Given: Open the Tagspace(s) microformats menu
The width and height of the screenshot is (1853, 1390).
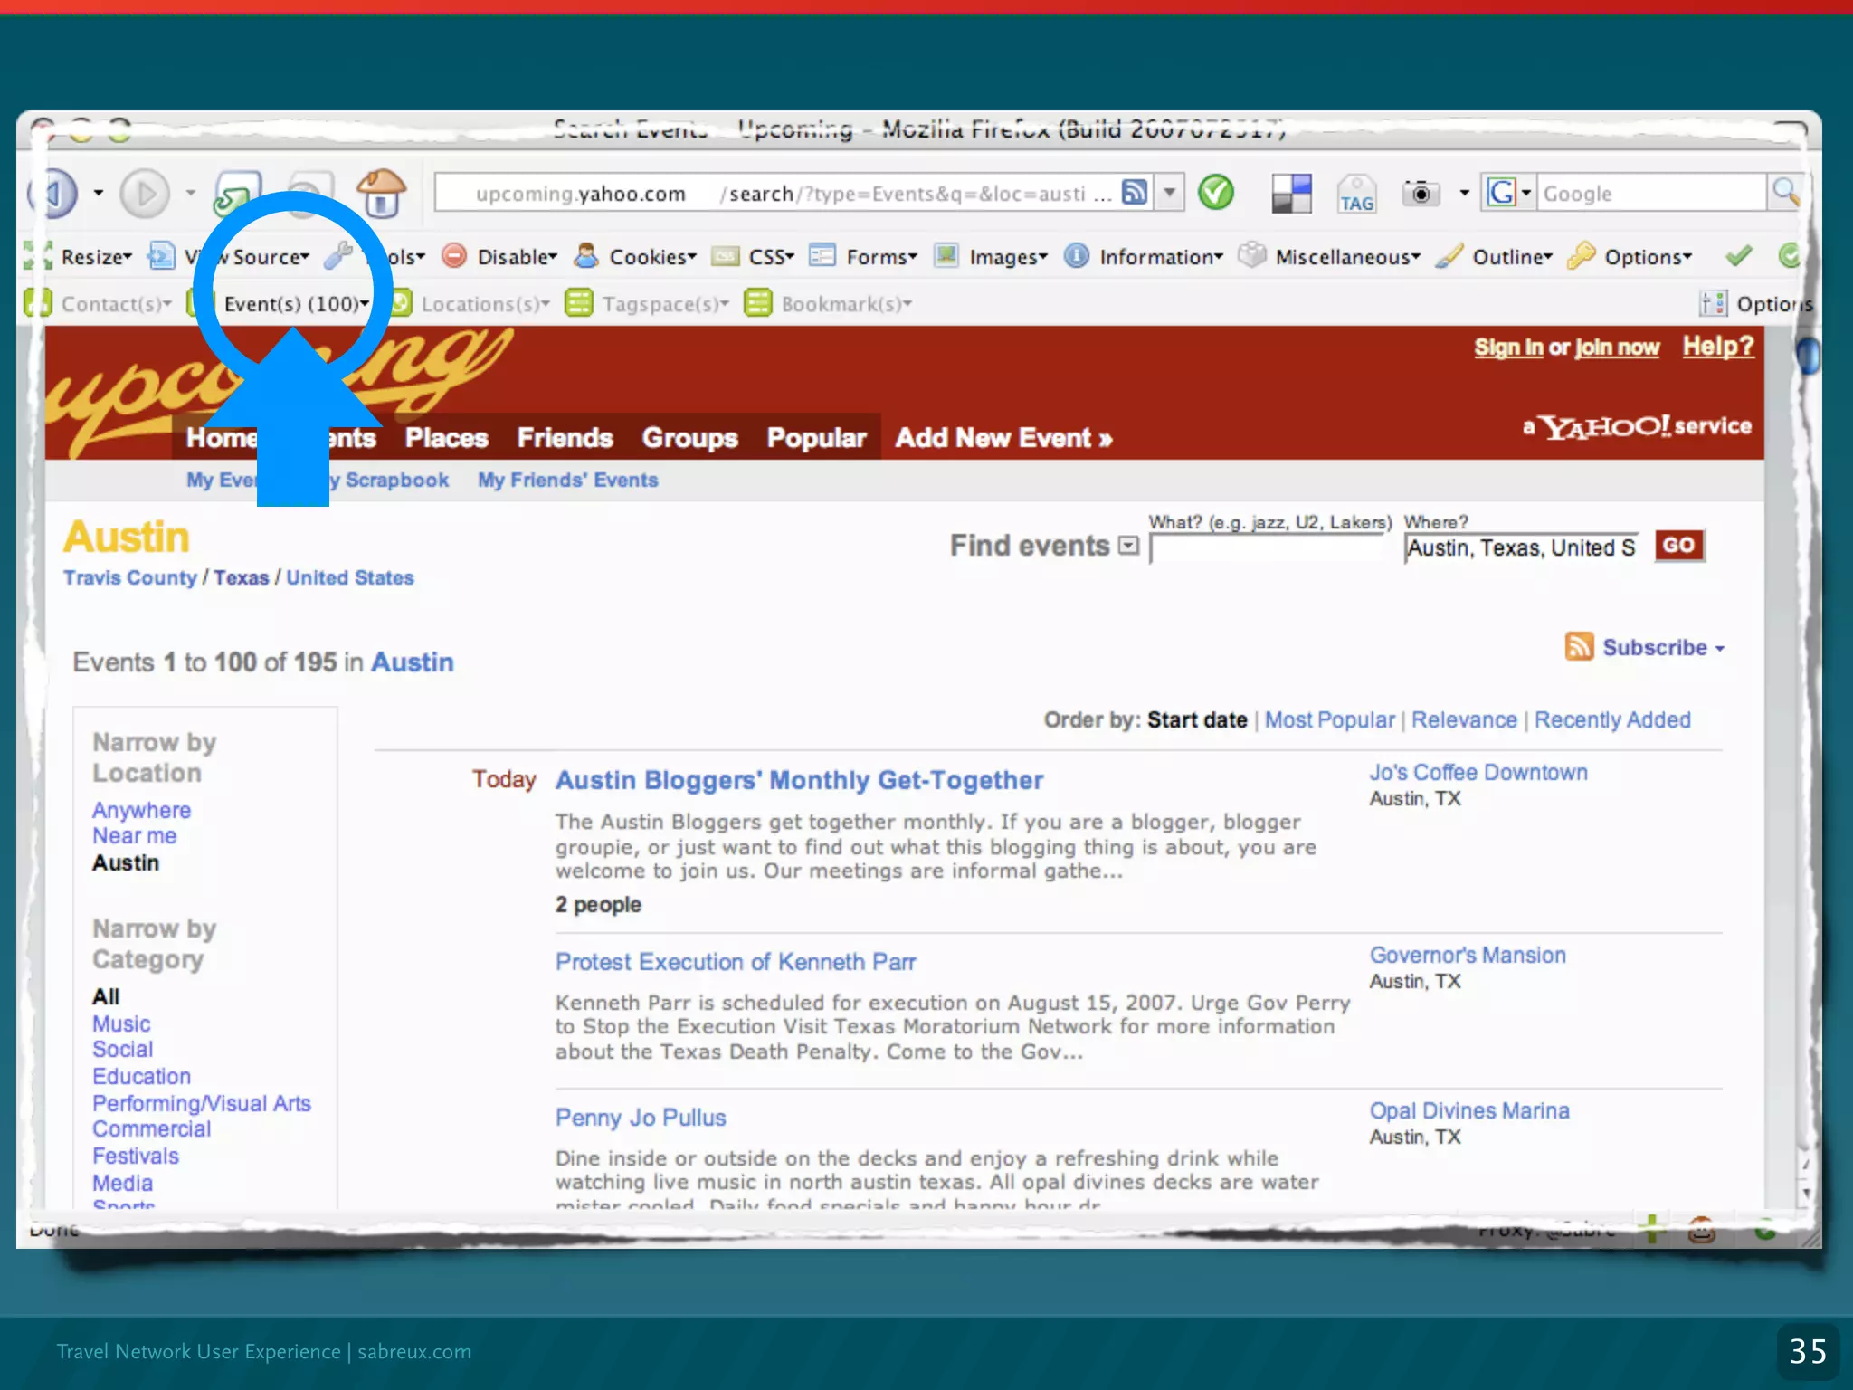Looking at the screenshot, I should tap(648, 304).
